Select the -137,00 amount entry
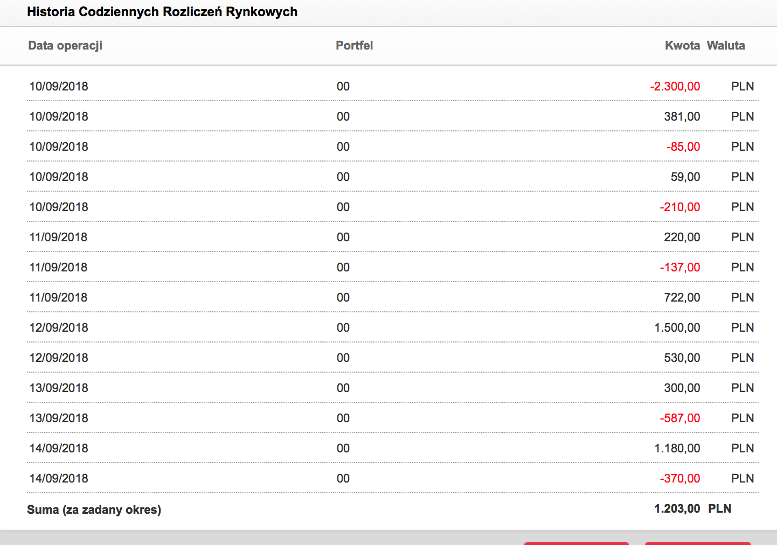777x545 pixels. 679,268
